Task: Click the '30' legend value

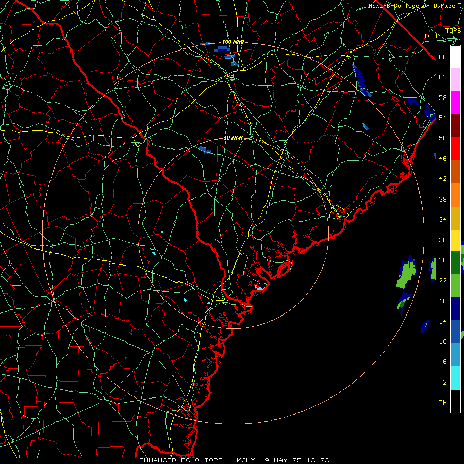Action: 443,240
